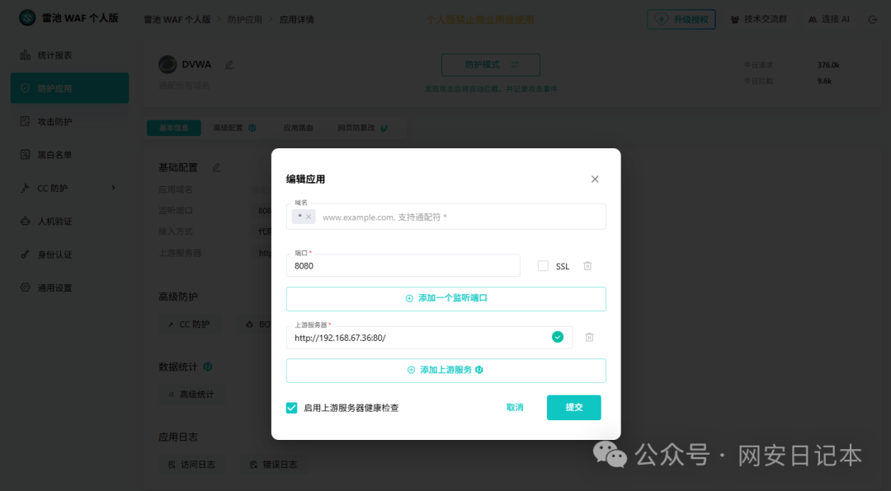Click the 高级统计 button
891x491 pixels.
[191, 394]
